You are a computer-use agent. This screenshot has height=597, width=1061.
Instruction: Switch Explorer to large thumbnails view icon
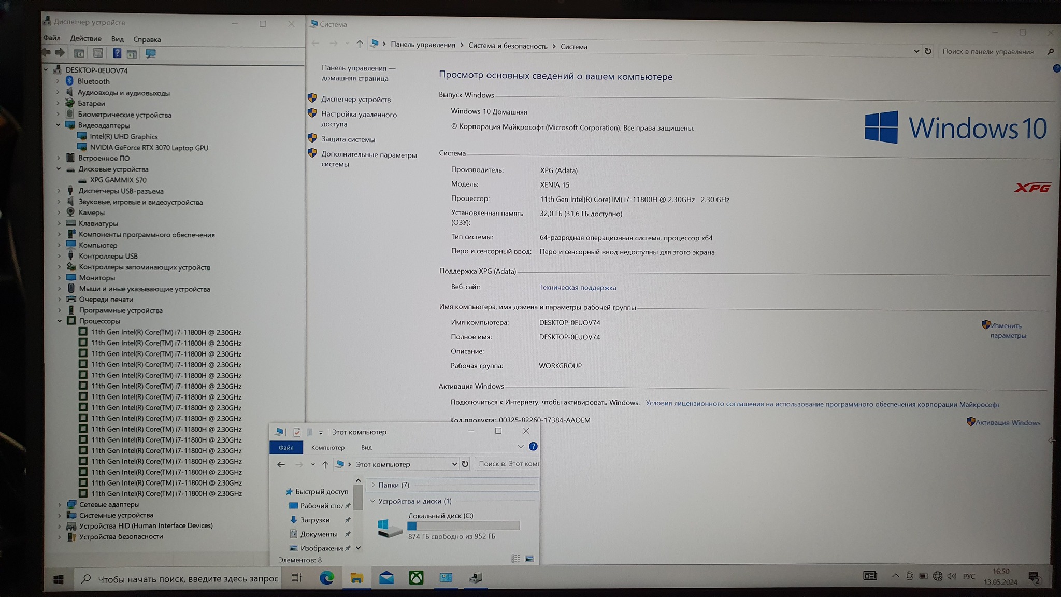(529, 559)
